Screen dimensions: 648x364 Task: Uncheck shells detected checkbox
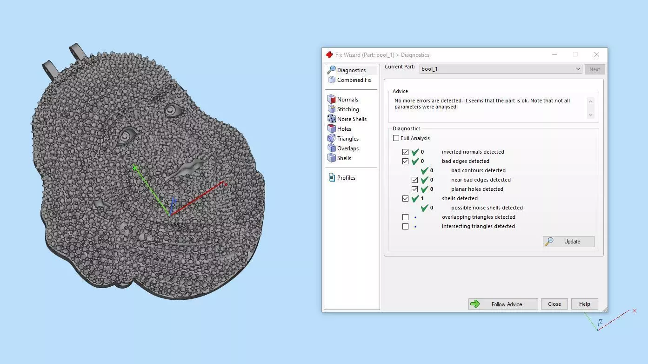(x=405, y=198)
